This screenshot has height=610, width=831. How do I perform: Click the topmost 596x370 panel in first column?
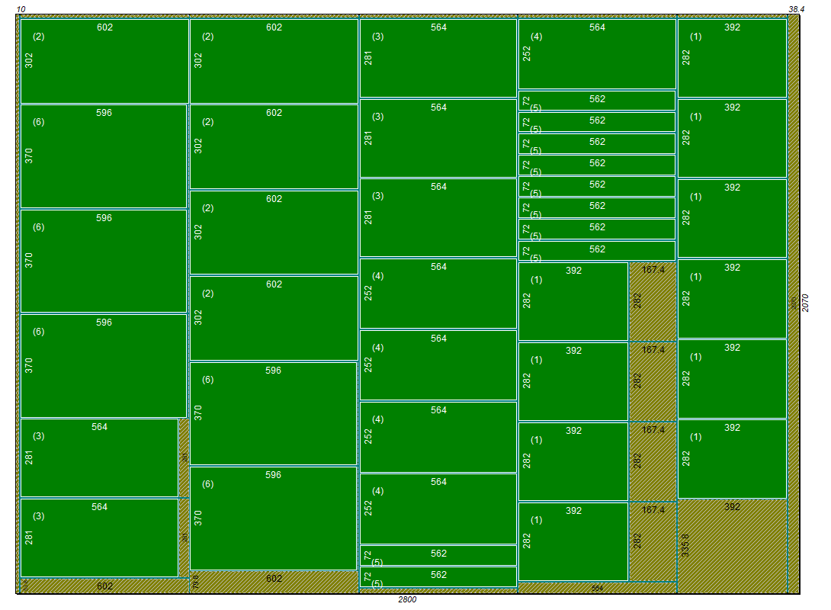coord(104,156)
